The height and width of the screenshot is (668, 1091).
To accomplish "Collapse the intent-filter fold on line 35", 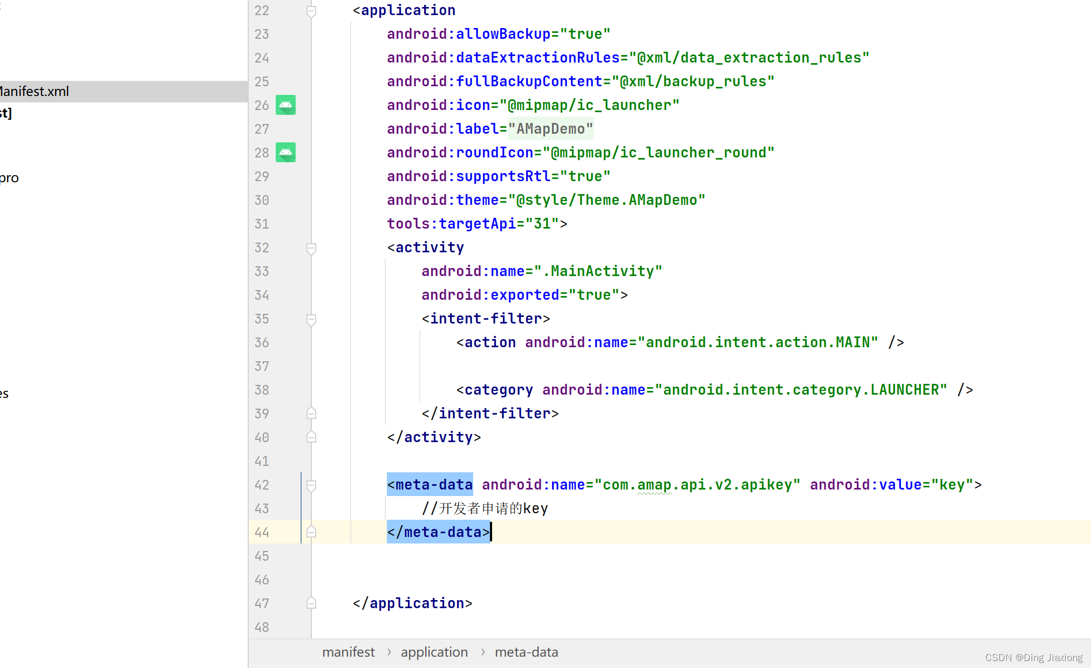I will [311, 319].
